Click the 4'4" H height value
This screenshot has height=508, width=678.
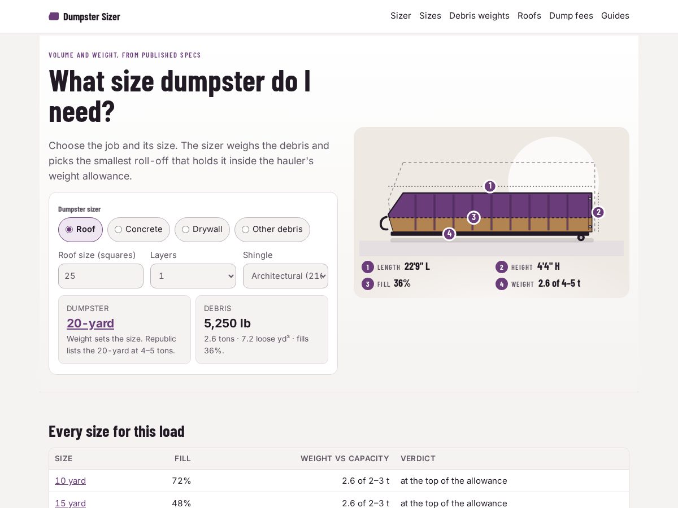(549, 266)
